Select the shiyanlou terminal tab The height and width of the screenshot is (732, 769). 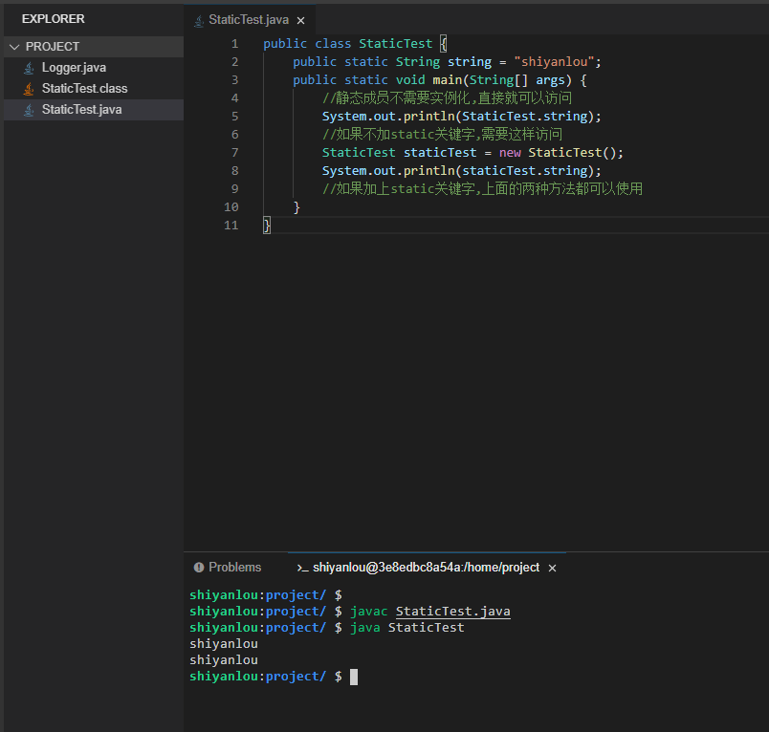[x=426, y=568]
